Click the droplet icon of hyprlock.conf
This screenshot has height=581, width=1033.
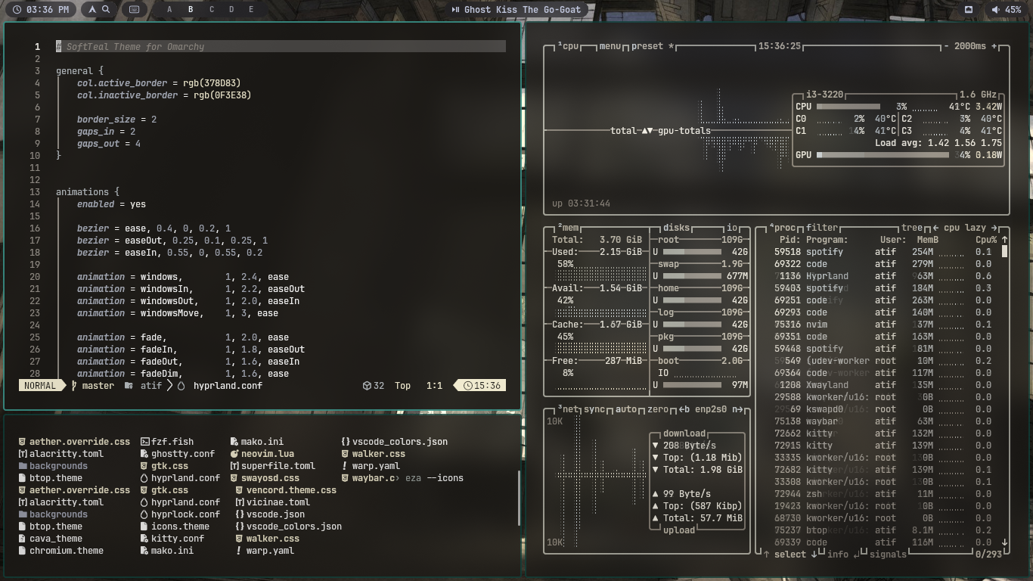144,514
